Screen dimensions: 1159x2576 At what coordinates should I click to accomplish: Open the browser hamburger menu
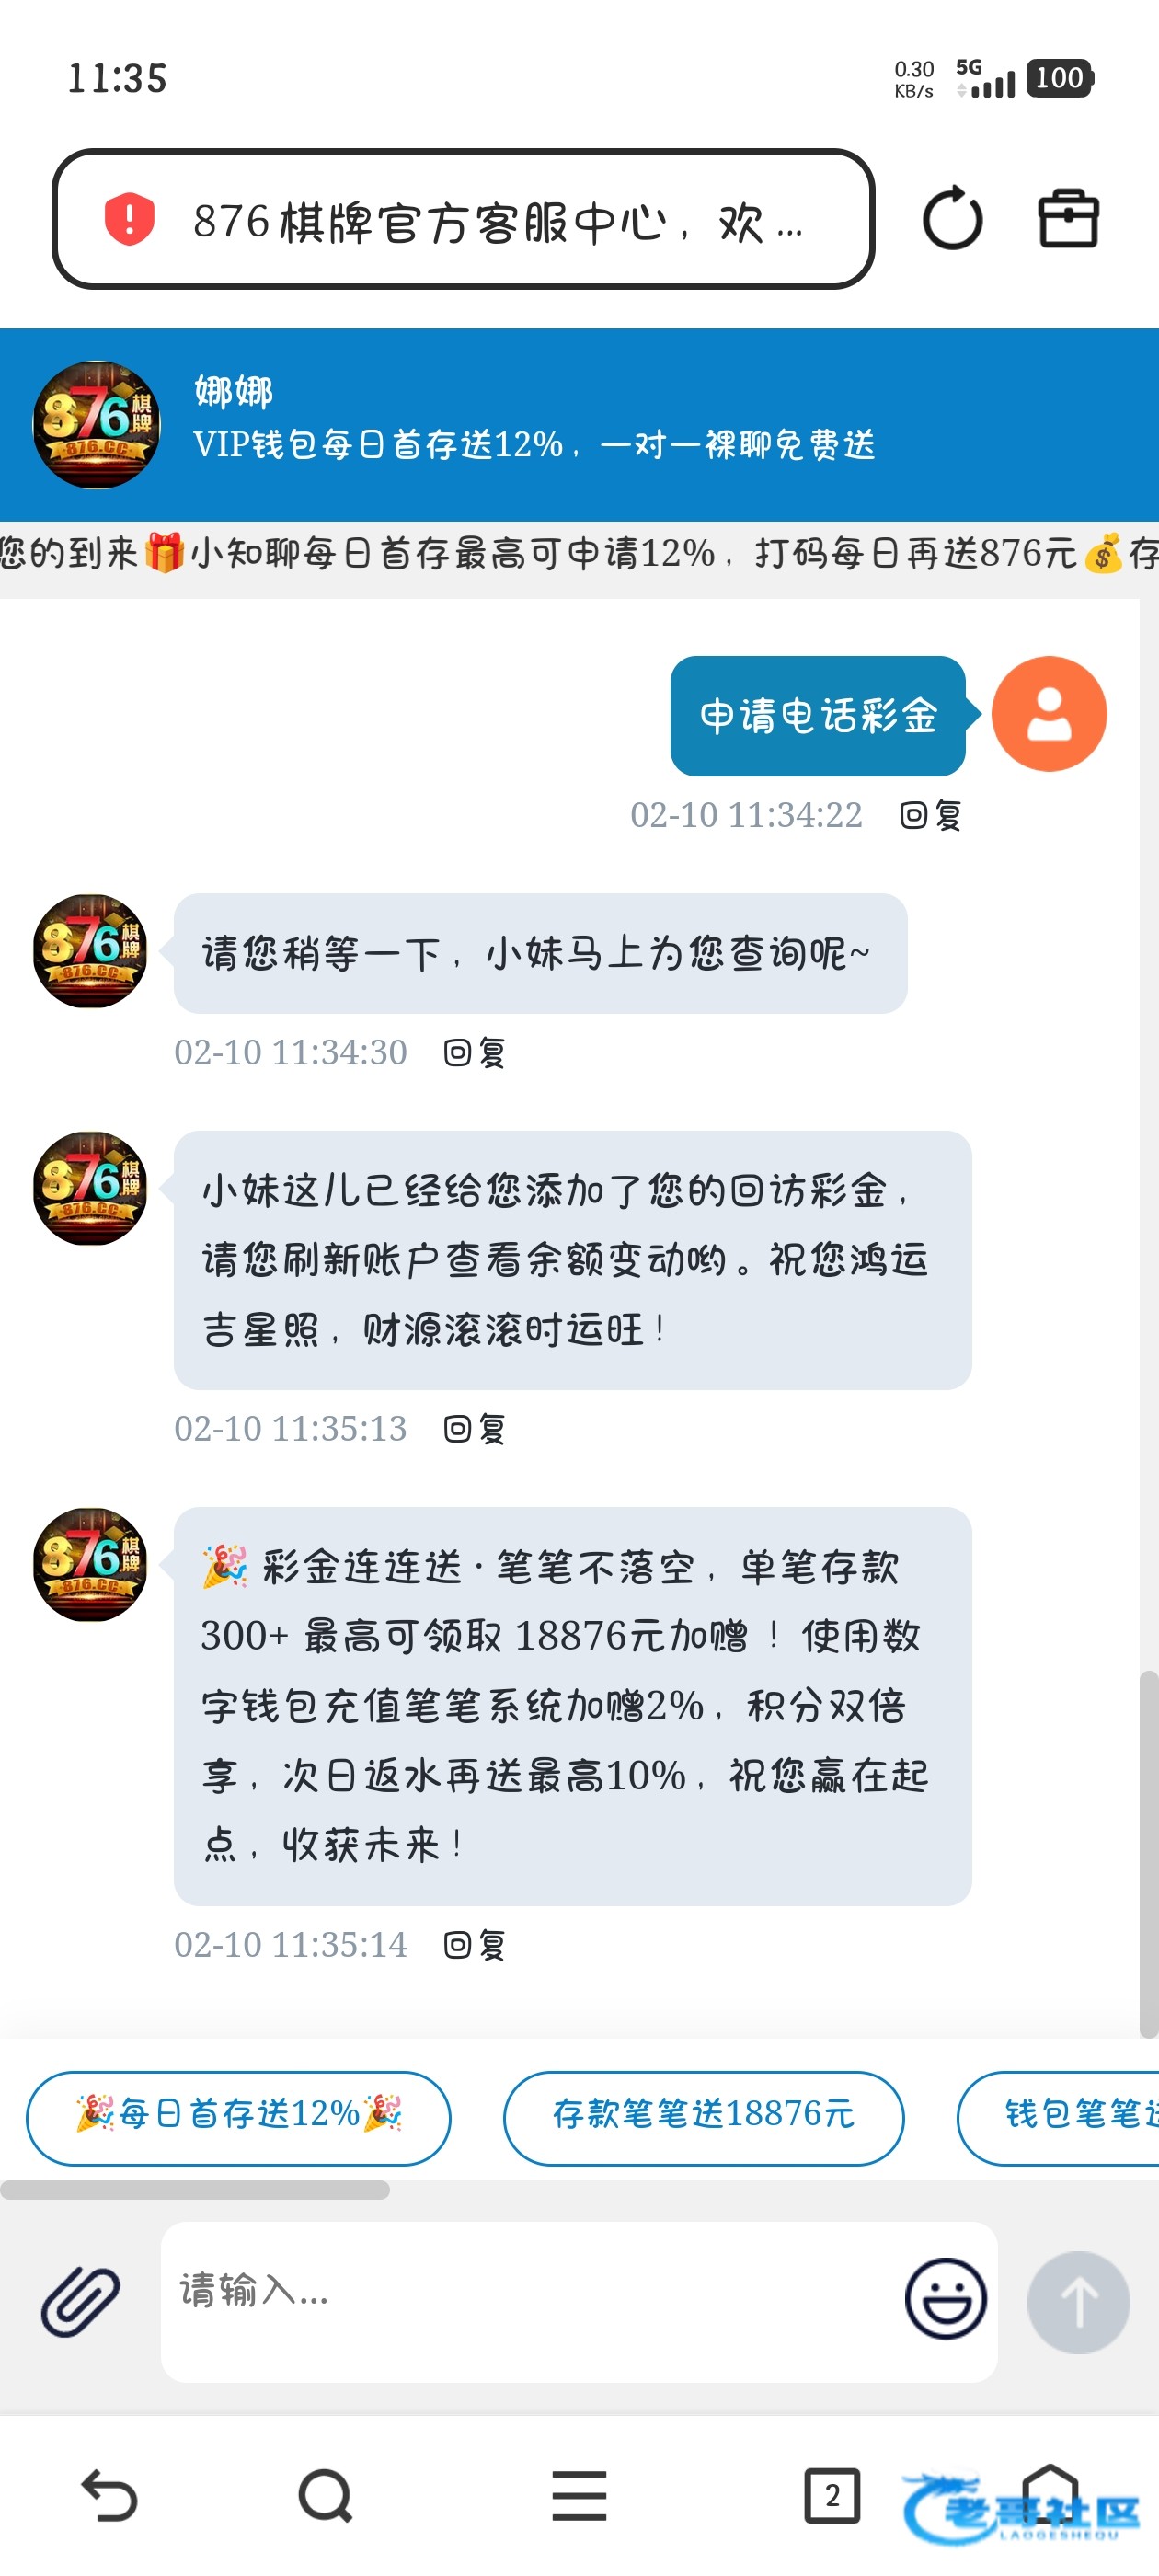tap(579, 2496)
